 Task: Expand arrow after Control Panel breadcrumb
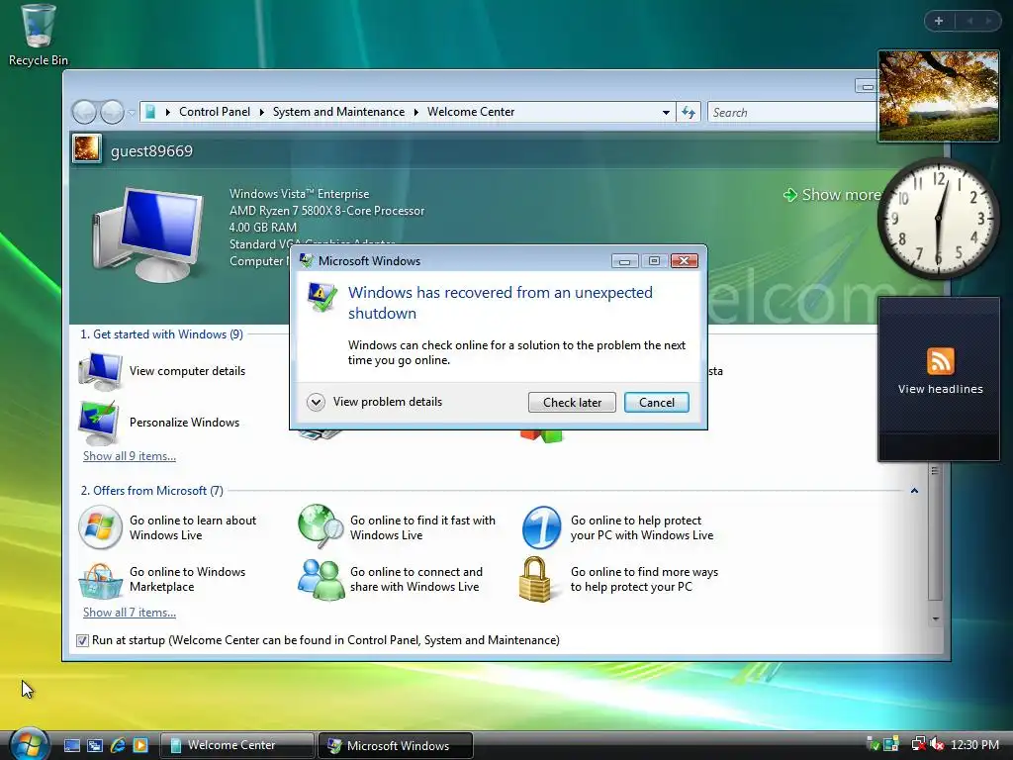click(261, 113)
